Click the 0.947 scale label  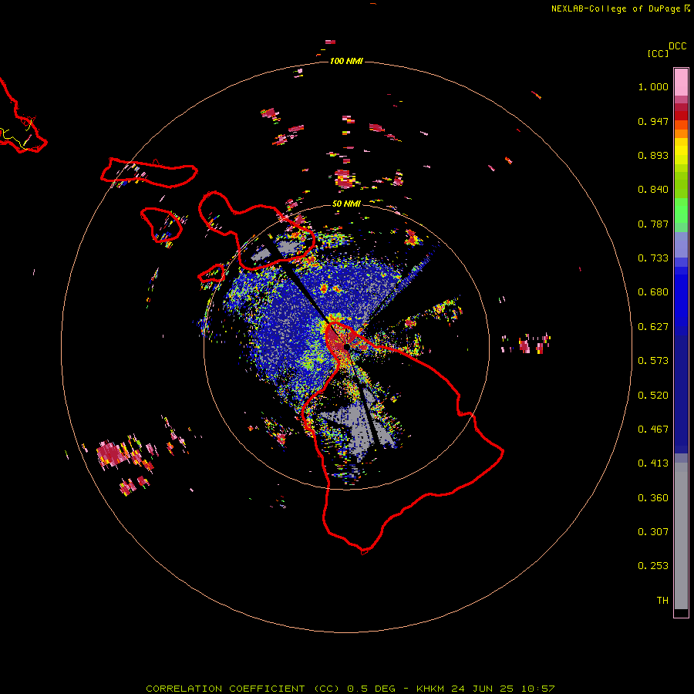[x=653, y=121]
